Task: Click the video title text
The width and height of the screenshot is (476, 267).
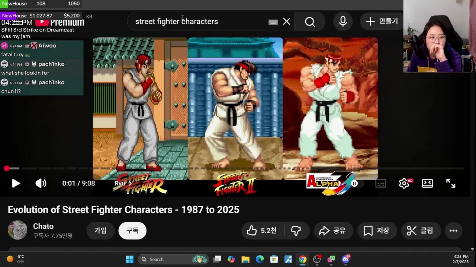Action: point(123,210)
